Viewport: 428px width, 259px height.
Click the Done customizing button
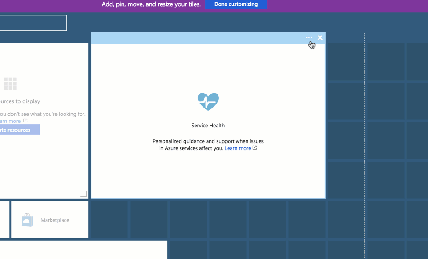(x=236, y=4)
